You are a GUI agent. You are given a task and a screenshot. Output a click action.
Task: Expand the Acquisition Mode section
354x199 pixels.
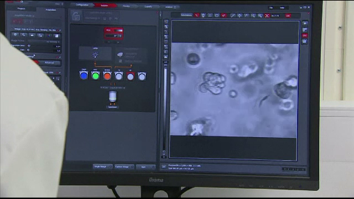point(24,15)
